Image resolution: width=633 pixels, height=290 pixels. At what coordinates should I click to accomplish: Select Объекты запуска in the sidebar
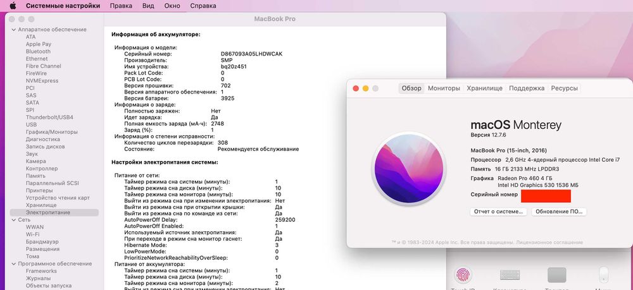(x=49, y=286)
